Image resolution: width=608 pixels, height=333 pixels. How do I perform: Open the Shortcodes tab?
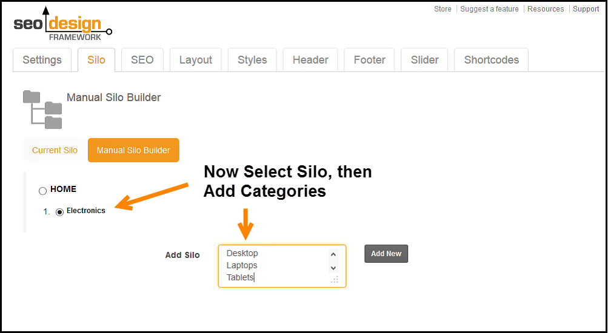491,60
